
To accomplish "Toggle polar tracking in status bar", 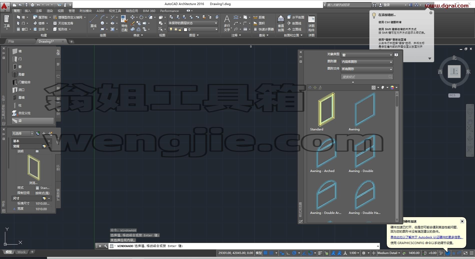I will 294,253.
